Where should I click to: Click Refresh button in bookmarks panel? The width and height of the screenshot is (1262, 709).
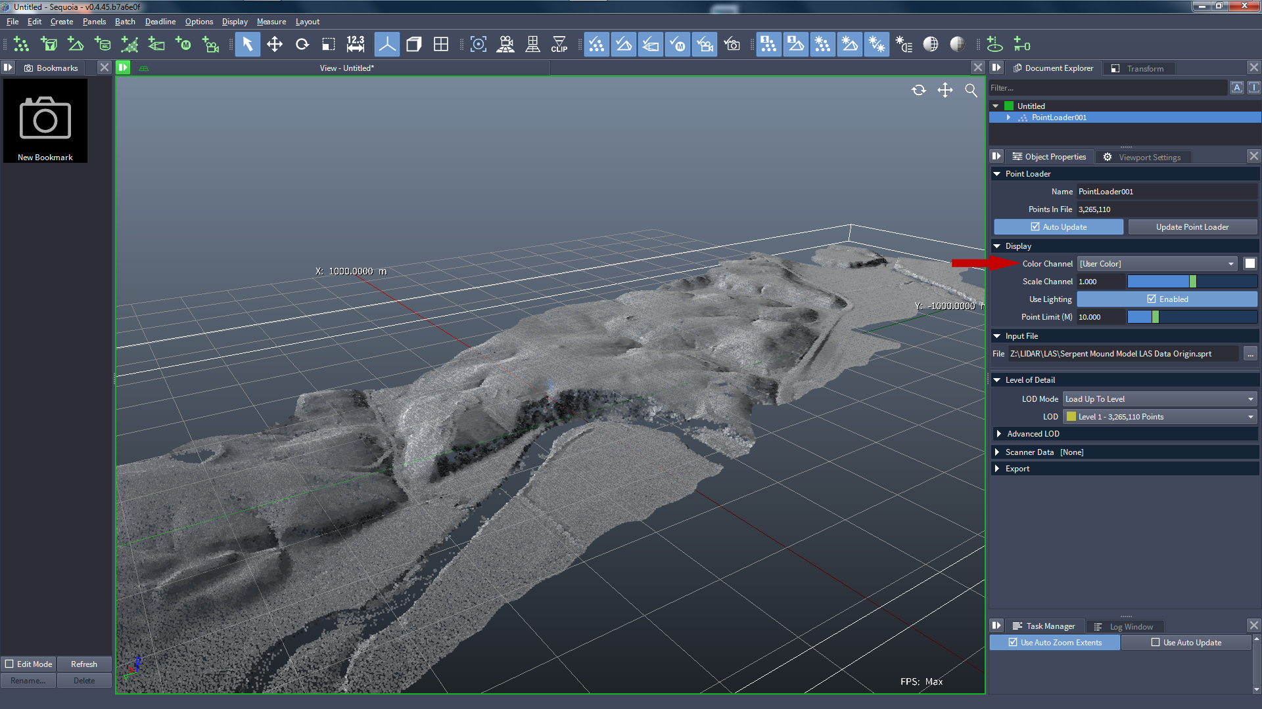pyautogui.click(x=83, y=664)
